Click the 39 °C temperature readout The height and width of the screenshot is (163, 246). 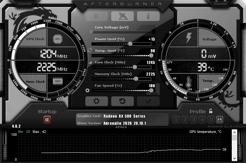pos(206,67)
